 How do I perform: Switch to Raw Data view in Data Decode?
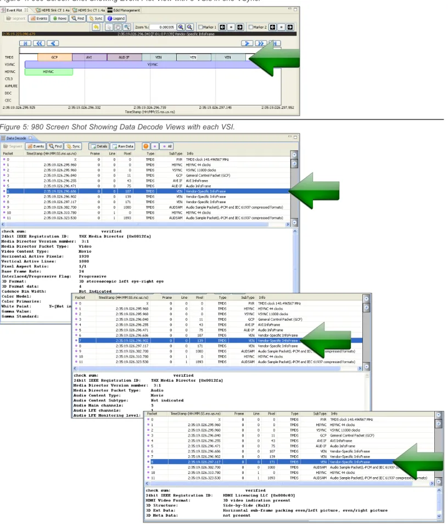click(122, 146)
